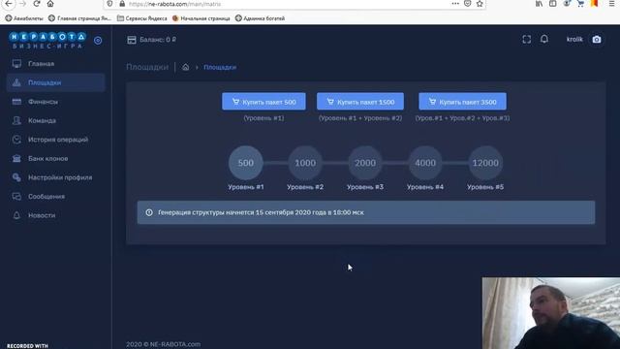The image size is (620, 349).
Task: Select Площадки in the sidebar
Action: [x=56, y=82]
